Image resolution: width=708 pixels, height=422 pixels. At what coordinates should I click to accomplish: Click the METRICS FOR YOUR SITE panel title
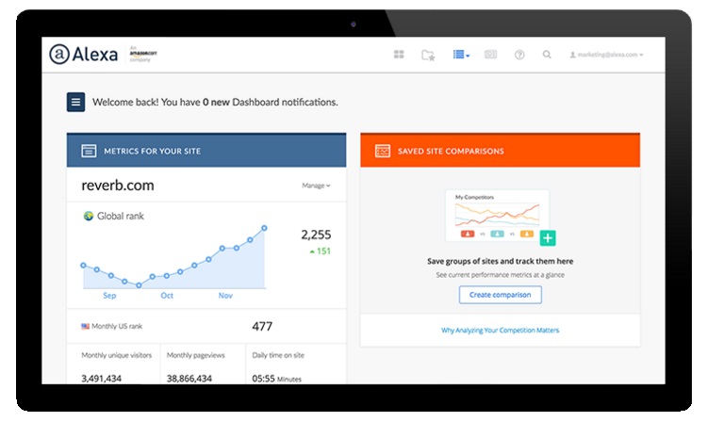coord(152,152)
